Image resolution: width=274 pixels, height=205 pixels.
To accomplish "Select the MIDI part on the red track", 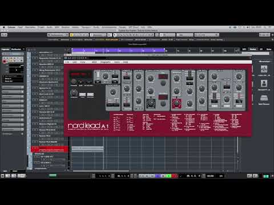I will click(x=87, y=149).
